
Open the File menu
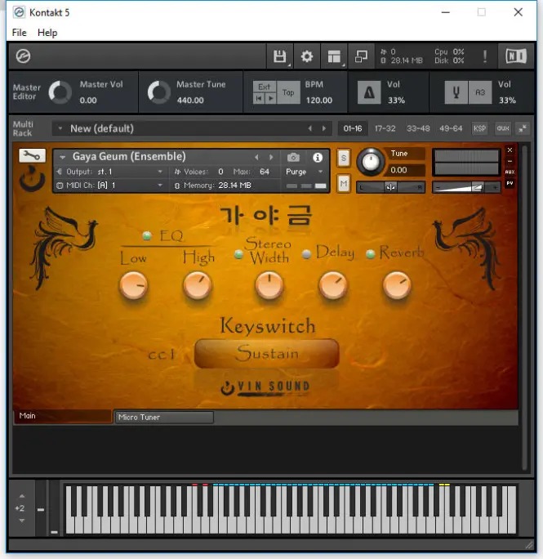pos(20,33)
